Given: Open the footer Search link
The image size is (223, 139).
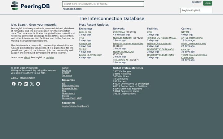Looking at the screenshot, I should (x=66, y=73).
